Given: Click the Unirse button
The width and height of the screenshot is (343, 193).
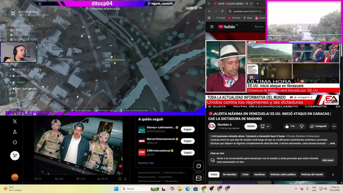Looking at the screenshot, I should 251,126.
